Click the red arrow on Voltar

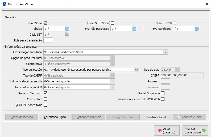(159, 130)
